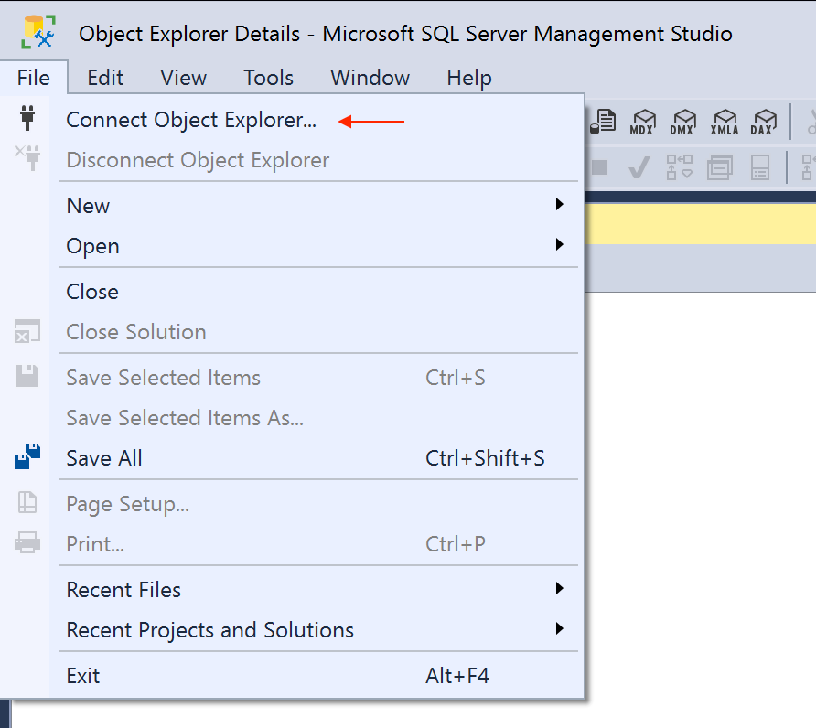
Task: Click the floppy disk icon for Save Selected Items
Action: [x=27, y=376]
